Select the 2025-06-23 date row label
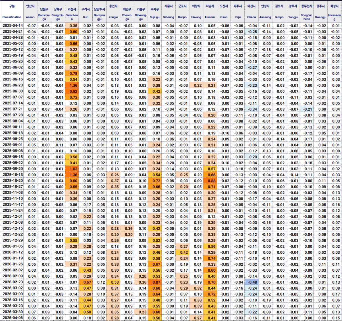The height and width of the screenshot is (321, 342). (13, 85)
